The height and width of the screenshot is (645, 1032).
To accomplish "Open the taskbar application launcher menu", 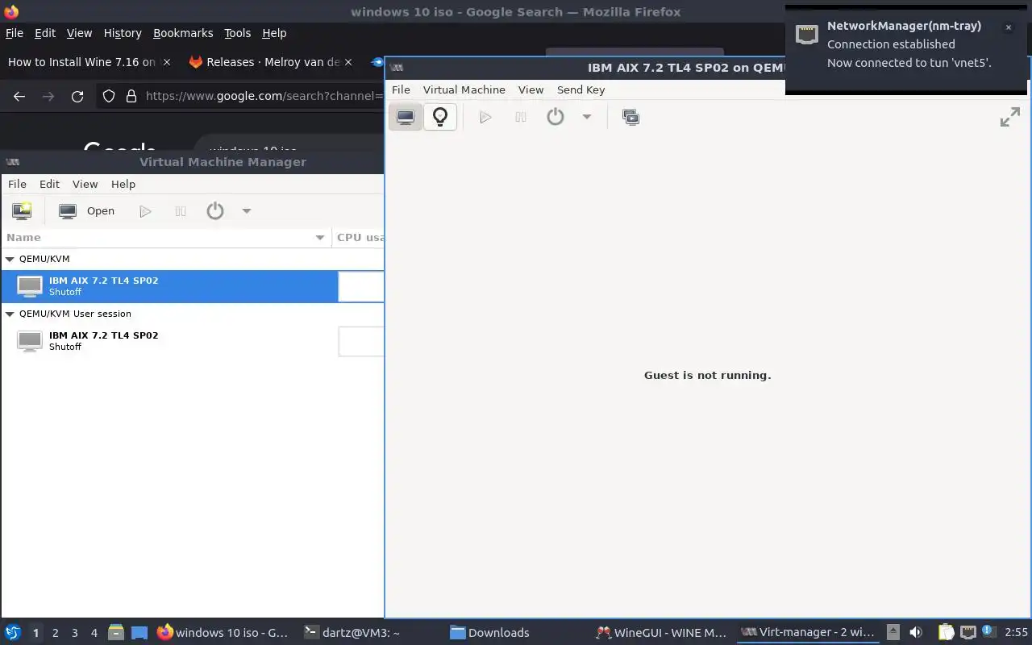I will pos(12,633).
